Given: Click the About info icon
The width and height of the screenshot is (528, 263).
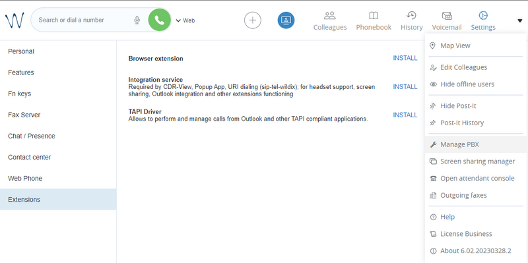Looking at the screenshot, I should pyautogui.click(x=434, y=251).
